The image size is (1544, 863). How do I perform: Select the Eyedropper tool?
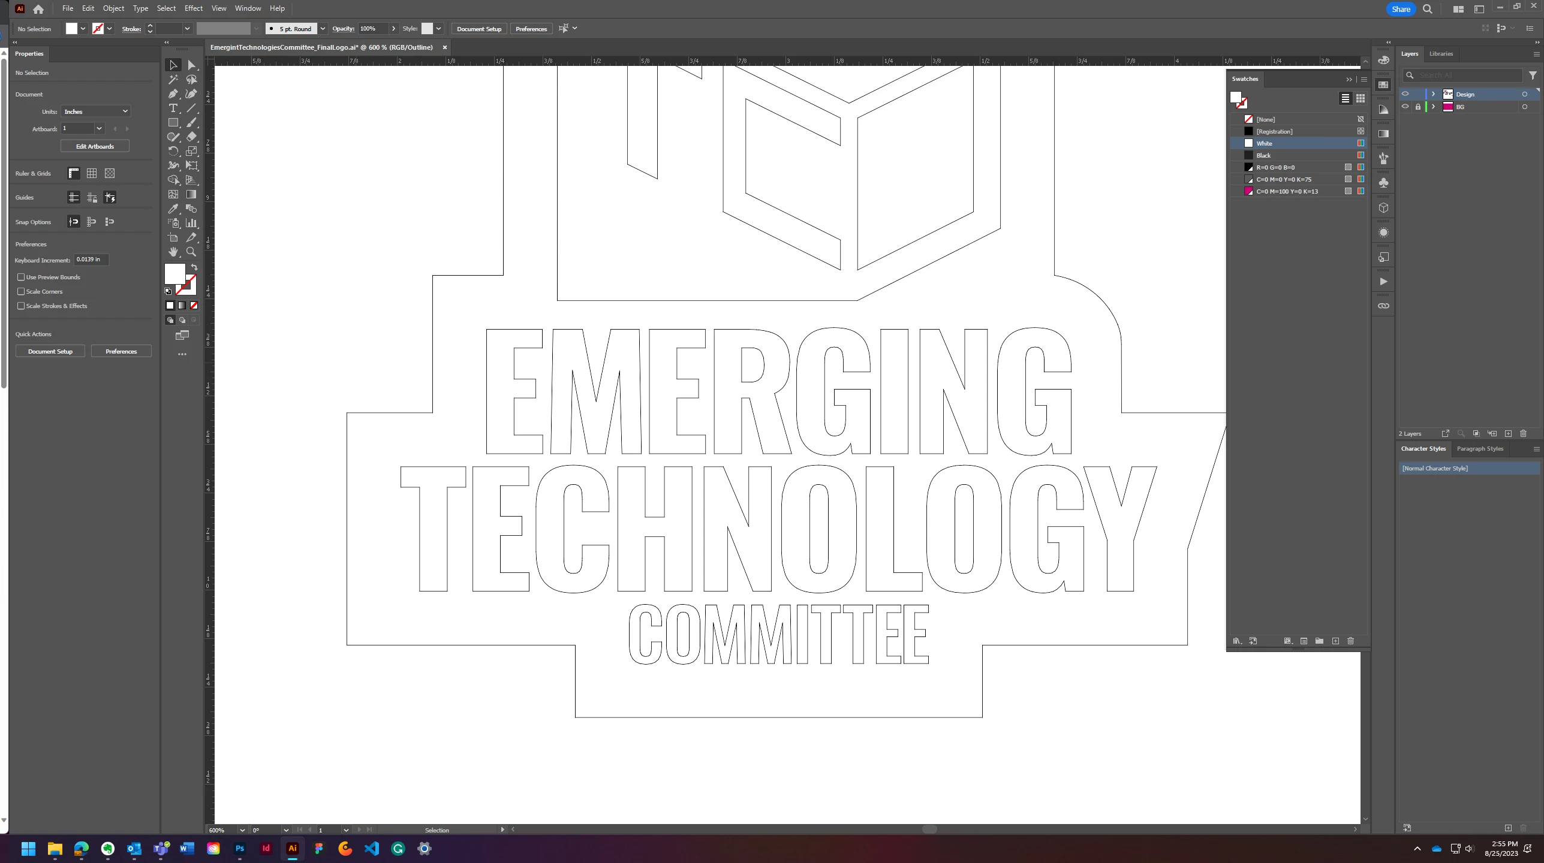[x=173, y=209]
